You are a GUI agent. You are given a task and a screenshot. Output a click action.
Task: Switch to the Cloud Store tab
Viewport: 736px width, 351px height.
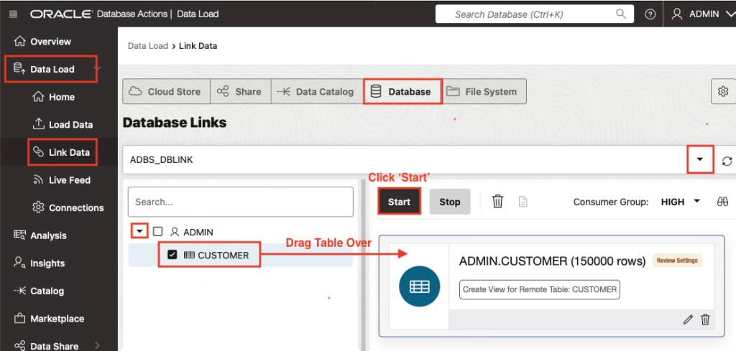tap(166, 91)
